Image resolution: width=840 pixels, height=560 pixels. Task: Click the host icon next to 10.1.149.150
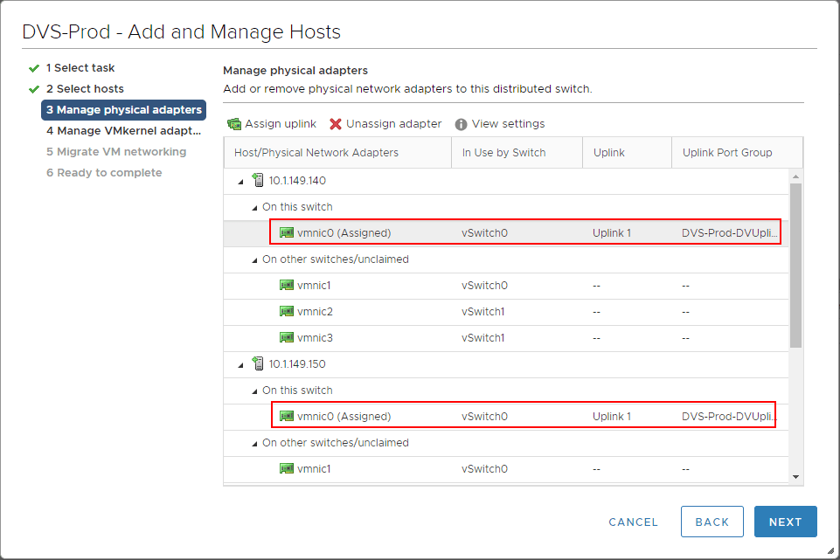tap(258, 363)
